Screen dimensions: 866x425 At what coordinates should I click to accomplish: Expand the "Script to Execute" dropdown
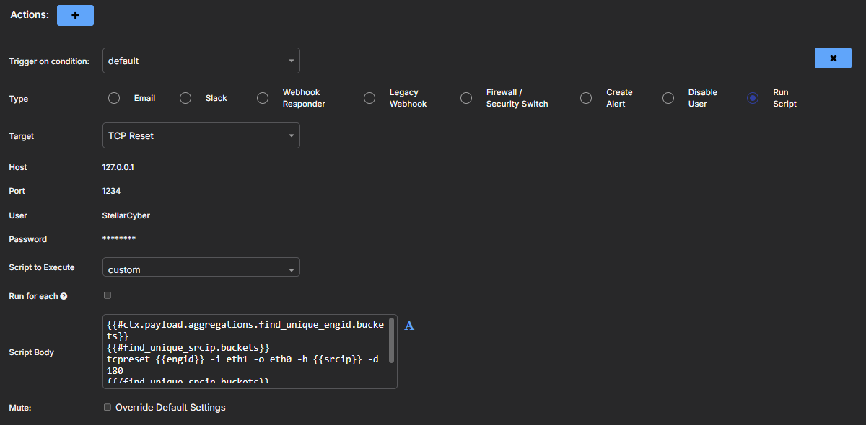point(201,267)
